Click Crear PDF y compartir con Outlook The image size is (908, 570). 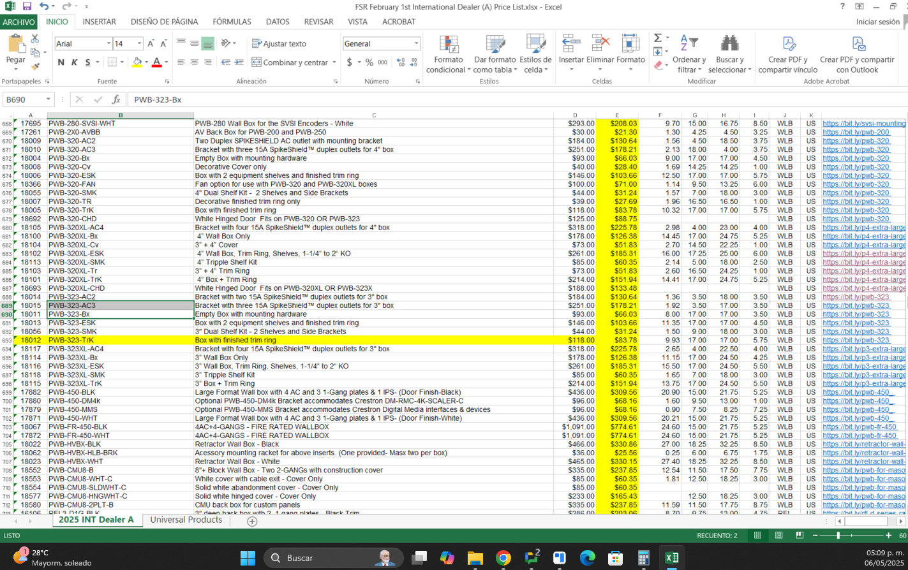pos(857,54)
